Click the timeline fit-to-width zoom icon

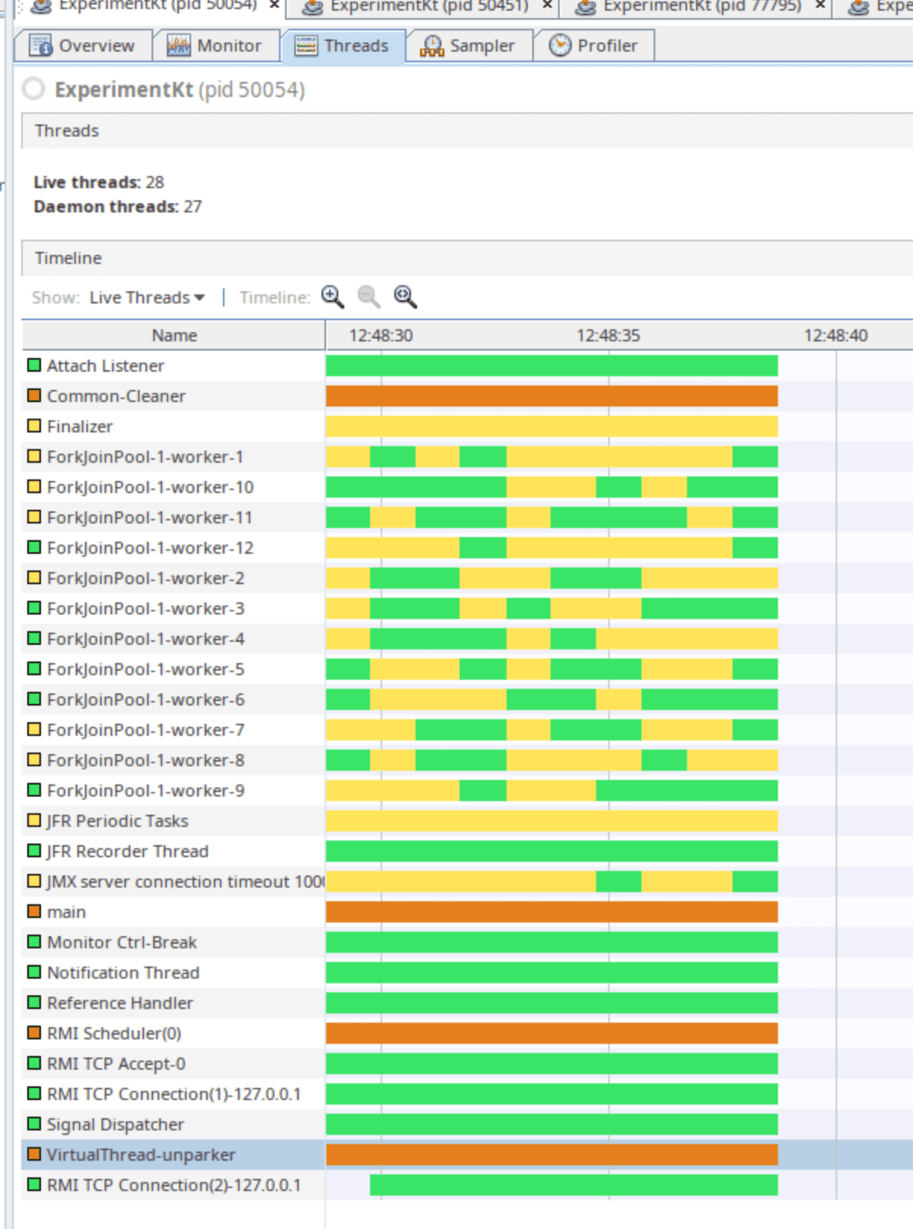point(405,297)
